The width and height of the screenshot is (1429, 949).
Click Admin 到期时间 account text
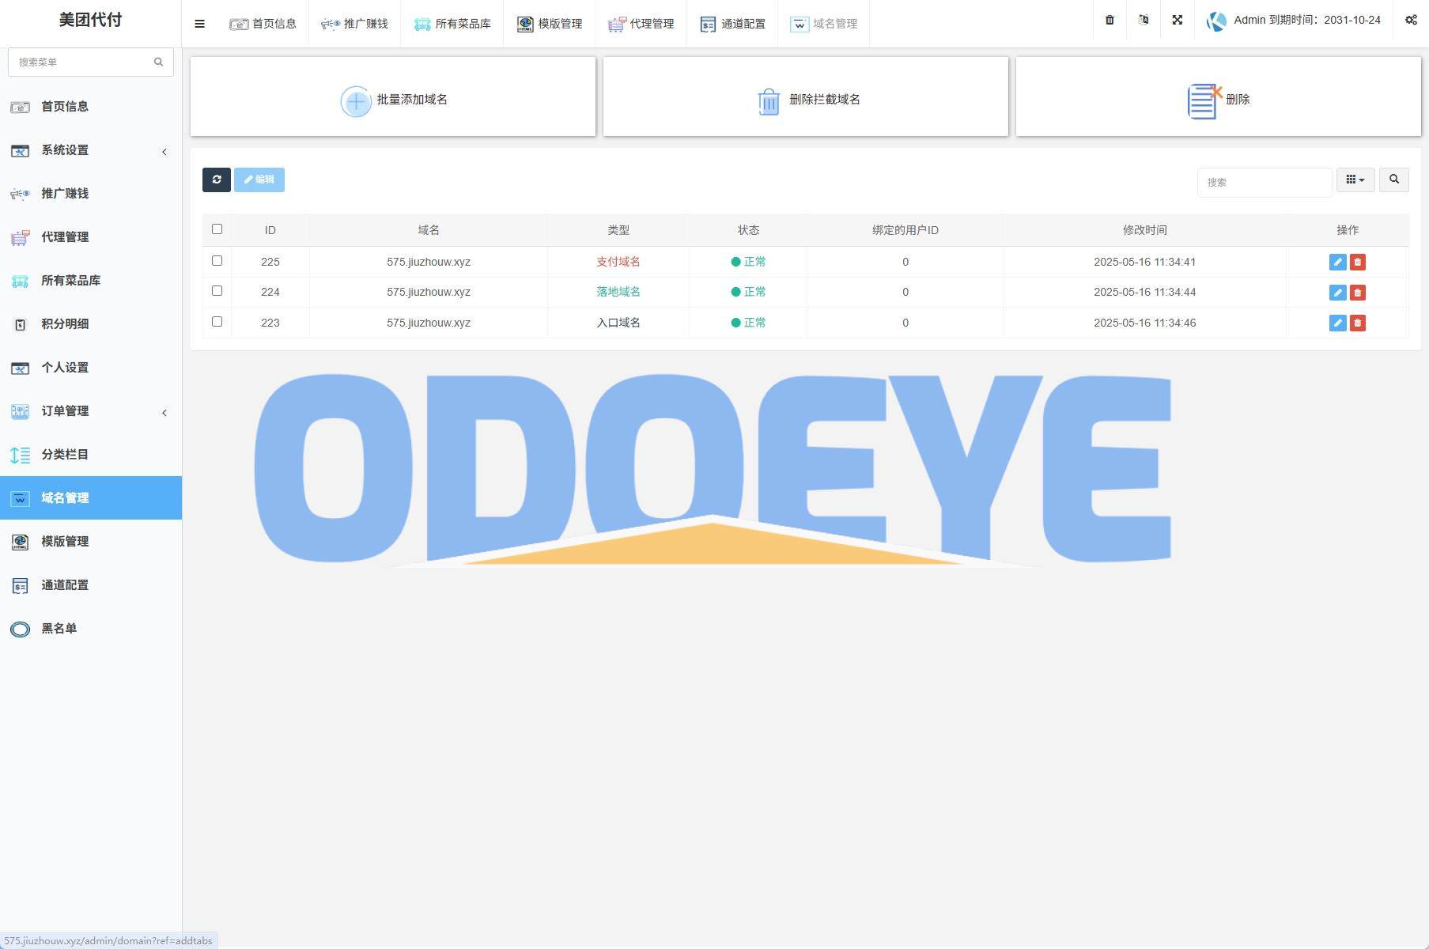point(1307,20)
